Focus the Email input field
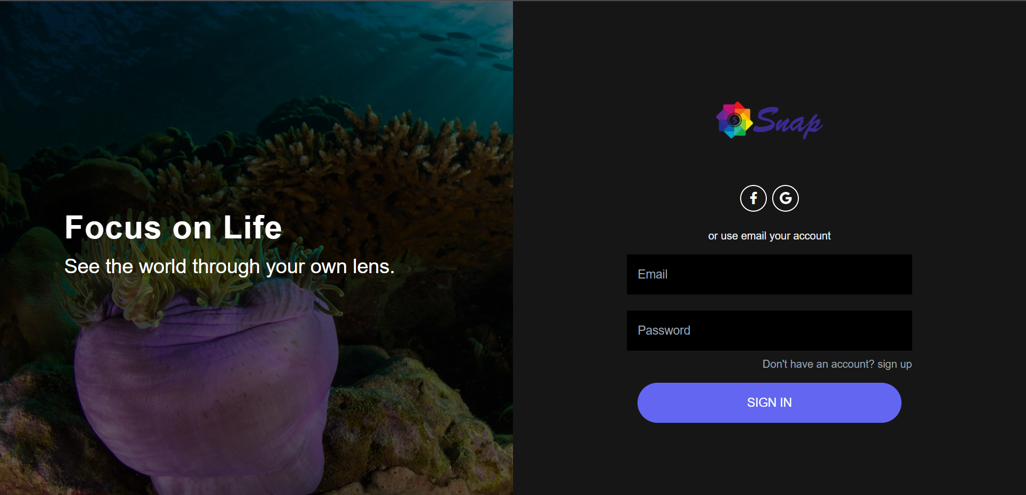This screenshot has height=495, width=1026. tap(770, 274)
